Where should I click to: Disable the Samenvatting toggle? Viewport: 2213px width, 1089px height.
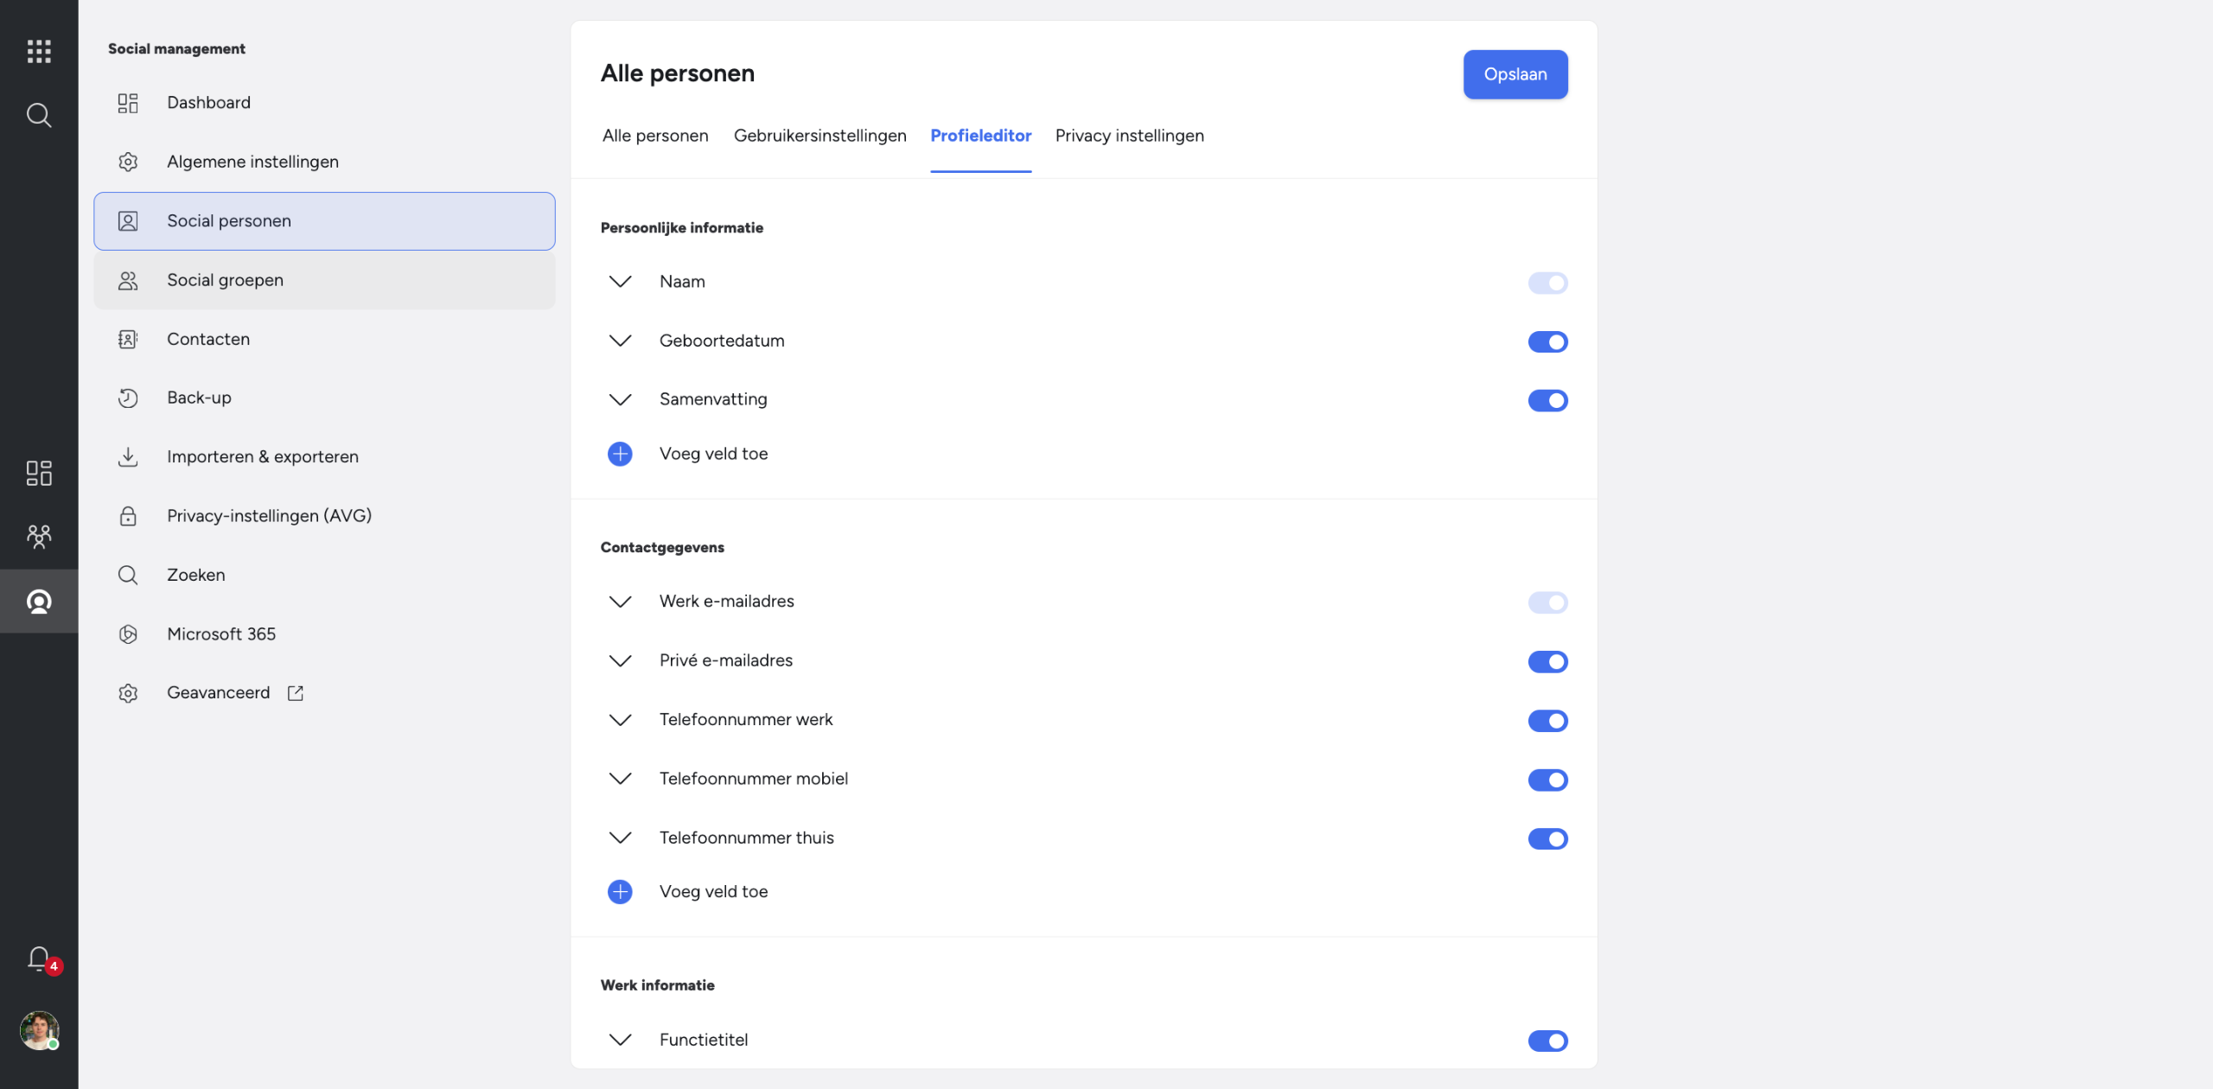pyautogui.click(x=1547, y=400)
